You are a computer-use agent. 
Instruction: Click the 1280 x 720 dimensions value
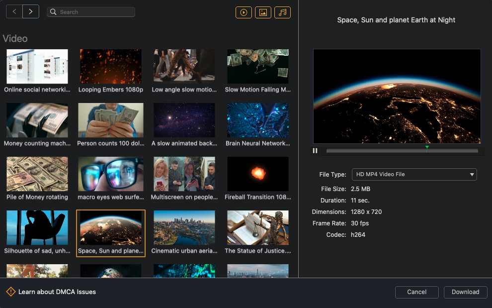pos(366,212)
